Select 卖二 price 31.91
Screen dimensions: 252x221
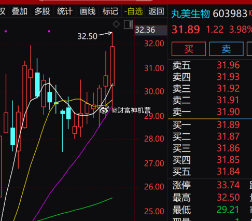click(x=228, y=100)
